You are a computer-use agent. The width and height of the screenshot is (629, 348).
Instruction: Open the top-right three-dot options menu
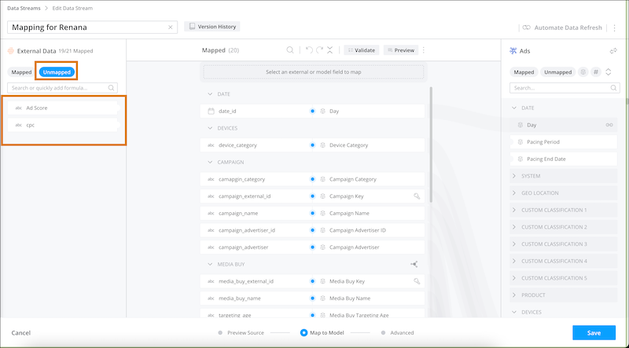[x=615, y=27]
